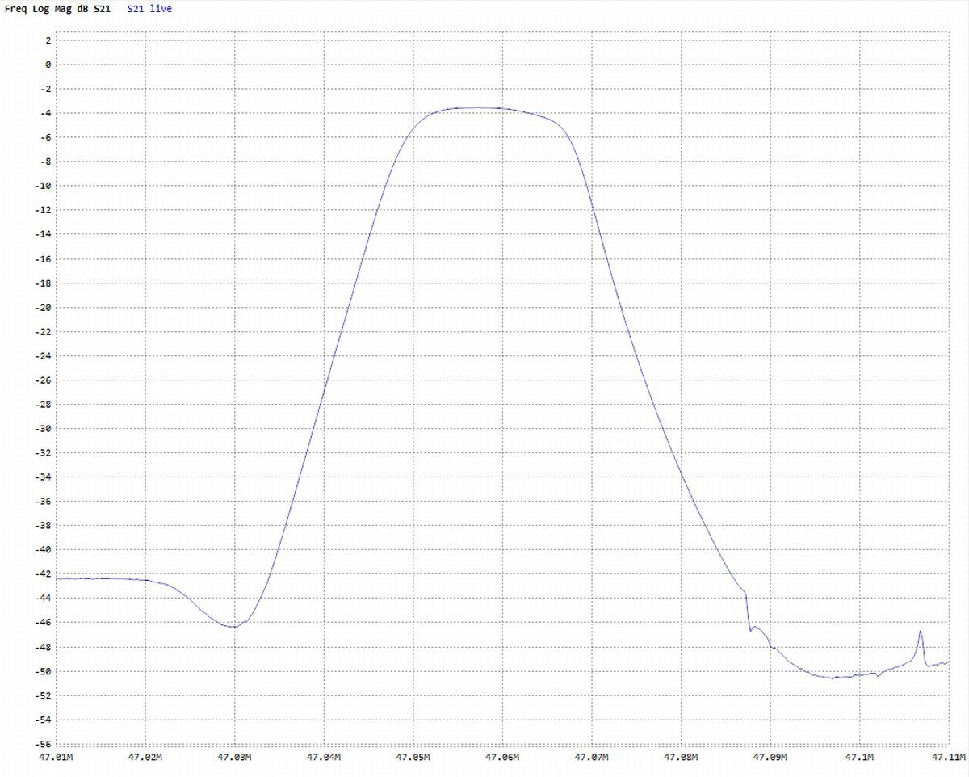Viewport: 969px width, 777px height.
Task: Click the -46 dB y-axis label
Action: 43,622
